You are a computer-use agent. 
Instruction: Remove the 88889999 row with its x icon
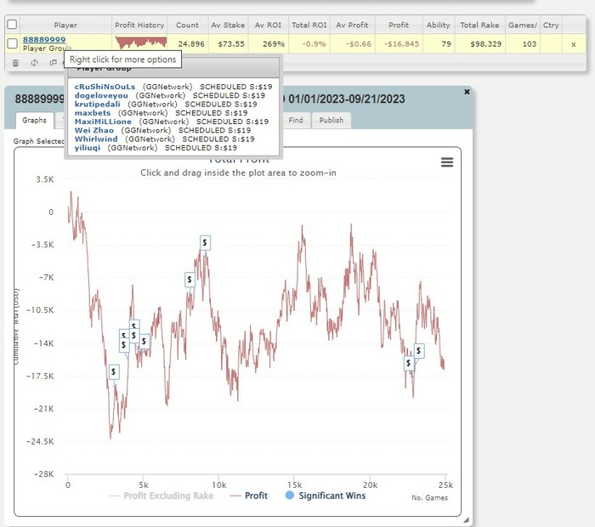574,44
